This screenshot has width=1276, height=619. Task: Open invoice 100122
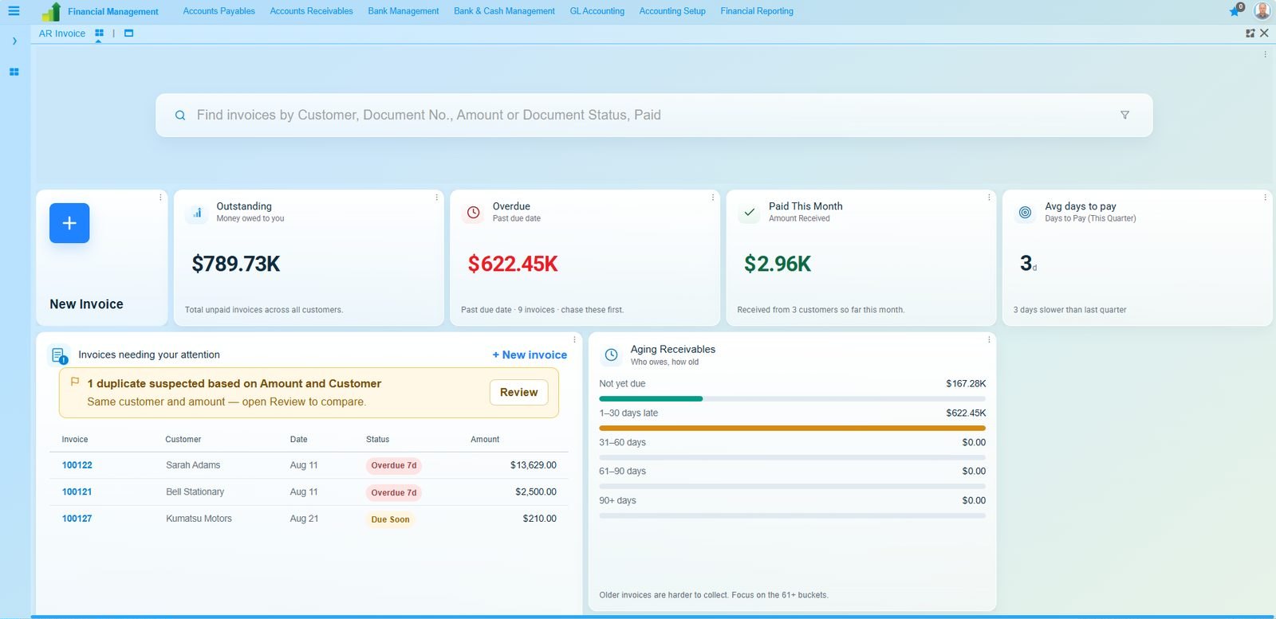coord(77,465)
